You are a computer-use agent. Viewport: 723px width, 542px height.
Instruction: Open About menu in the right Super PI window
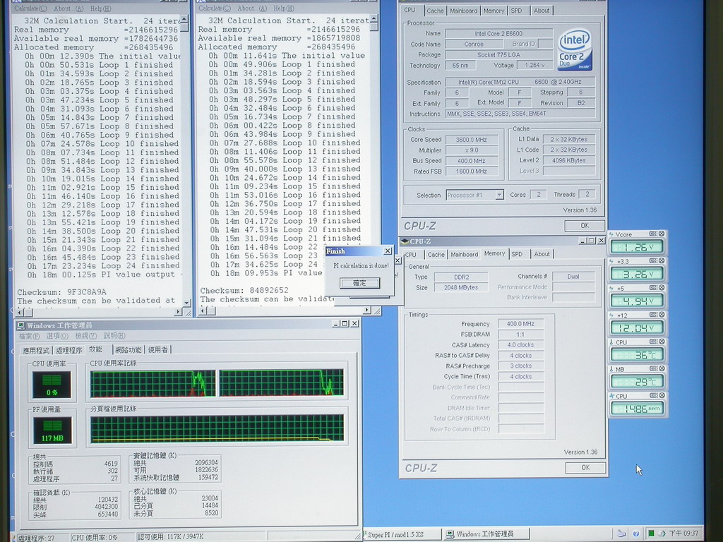click(251, 8)
